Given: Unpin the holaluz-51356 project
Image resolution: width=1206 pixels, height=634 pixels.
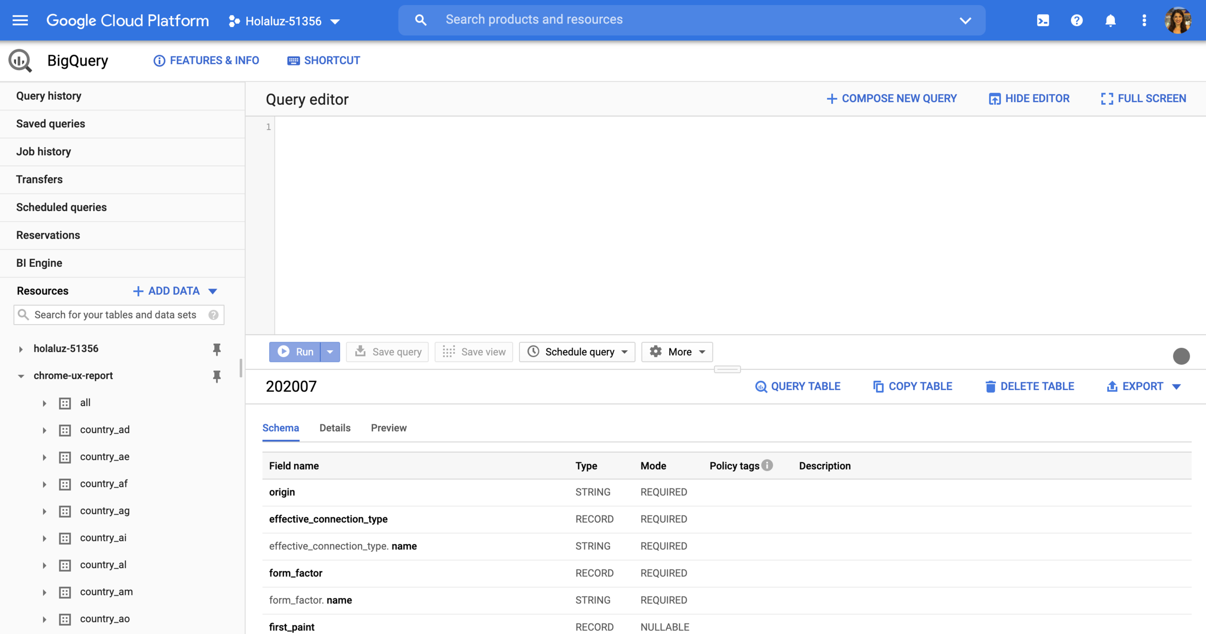Looking at the screenshot, I should (x=217, y=349).
